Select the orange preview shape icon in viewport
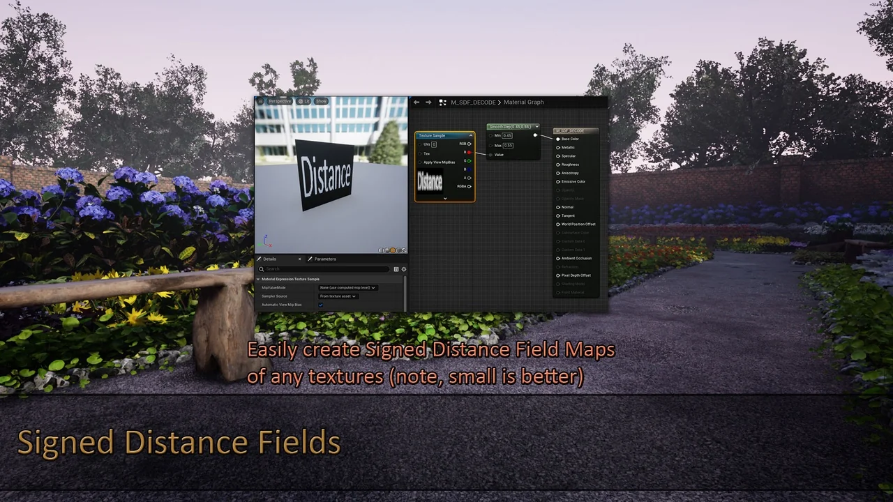Image resolution: width=893 pixels, height=502 pixels. coord(393,250)
